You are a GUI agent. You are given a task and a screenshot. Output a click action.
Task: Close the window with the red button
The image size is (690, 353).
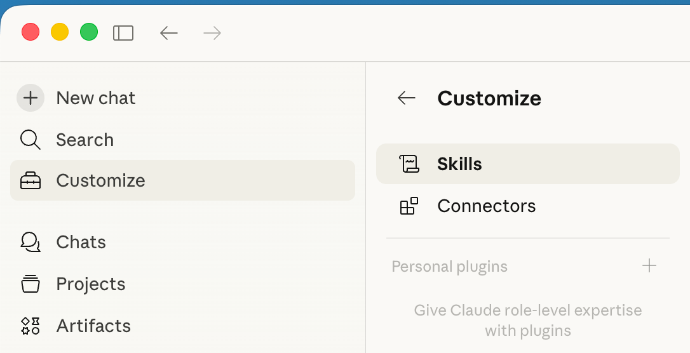tap(30, 32)
